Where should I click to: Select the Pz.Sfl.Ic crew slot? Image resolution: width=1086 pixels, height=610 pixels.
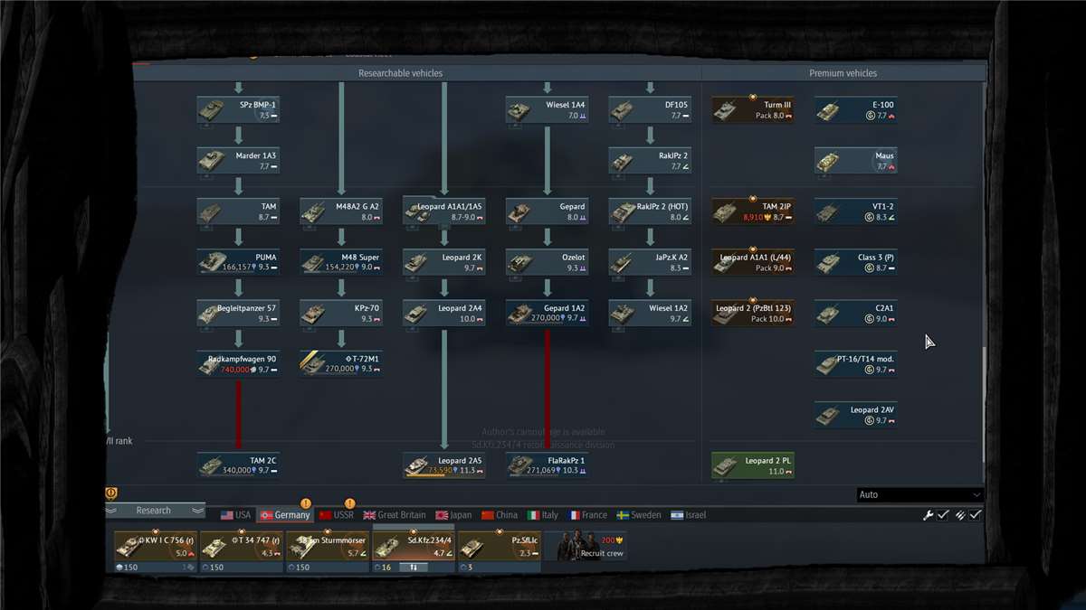500,552
